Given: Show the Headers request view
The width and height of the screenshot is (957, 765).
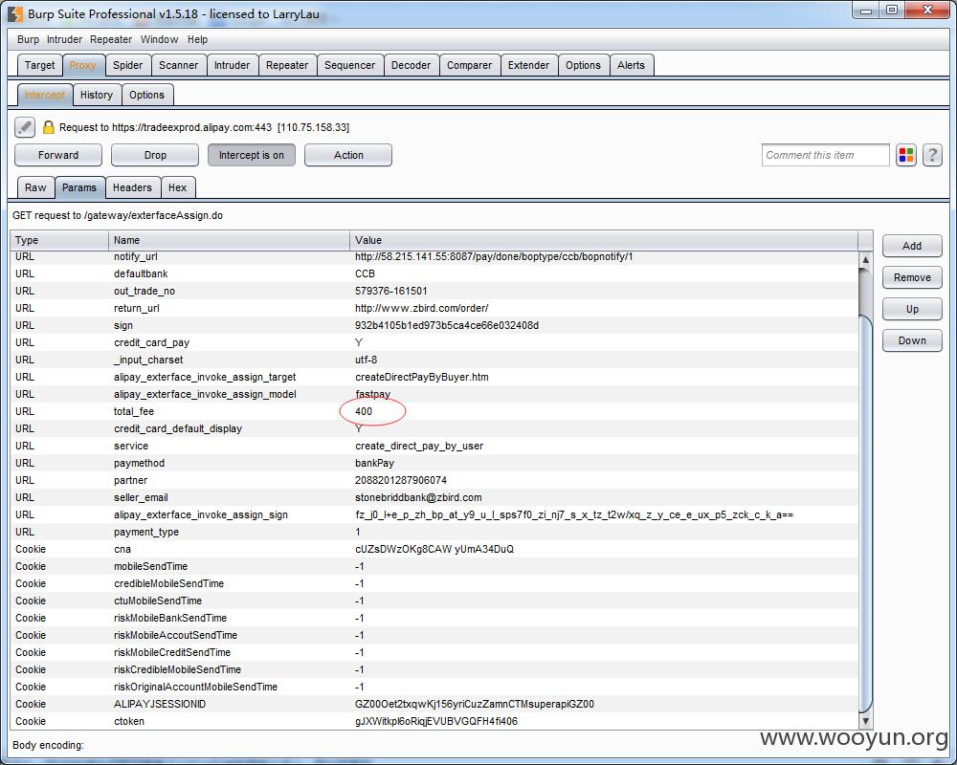Looking at the screenshot, I should pyautogui.click(x=132, y=187).
